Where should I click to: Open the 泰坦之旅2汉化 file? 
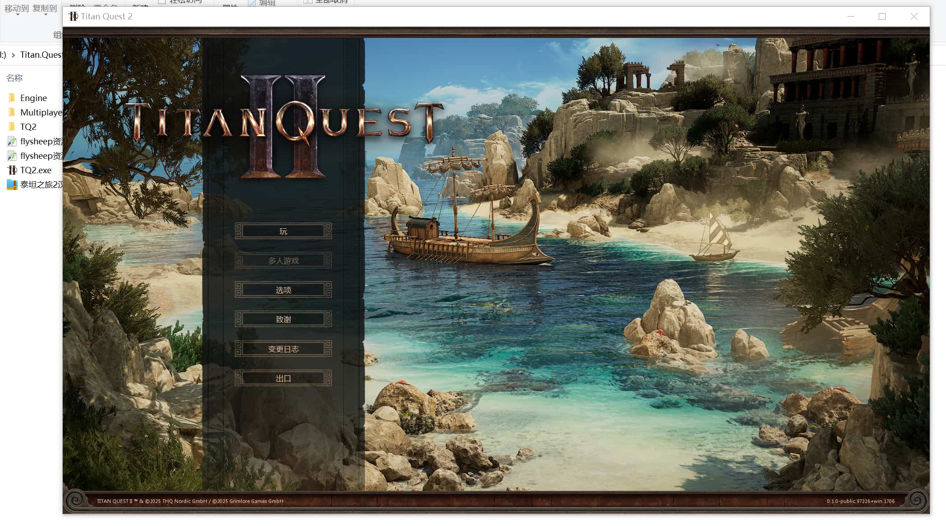[41, 185]
